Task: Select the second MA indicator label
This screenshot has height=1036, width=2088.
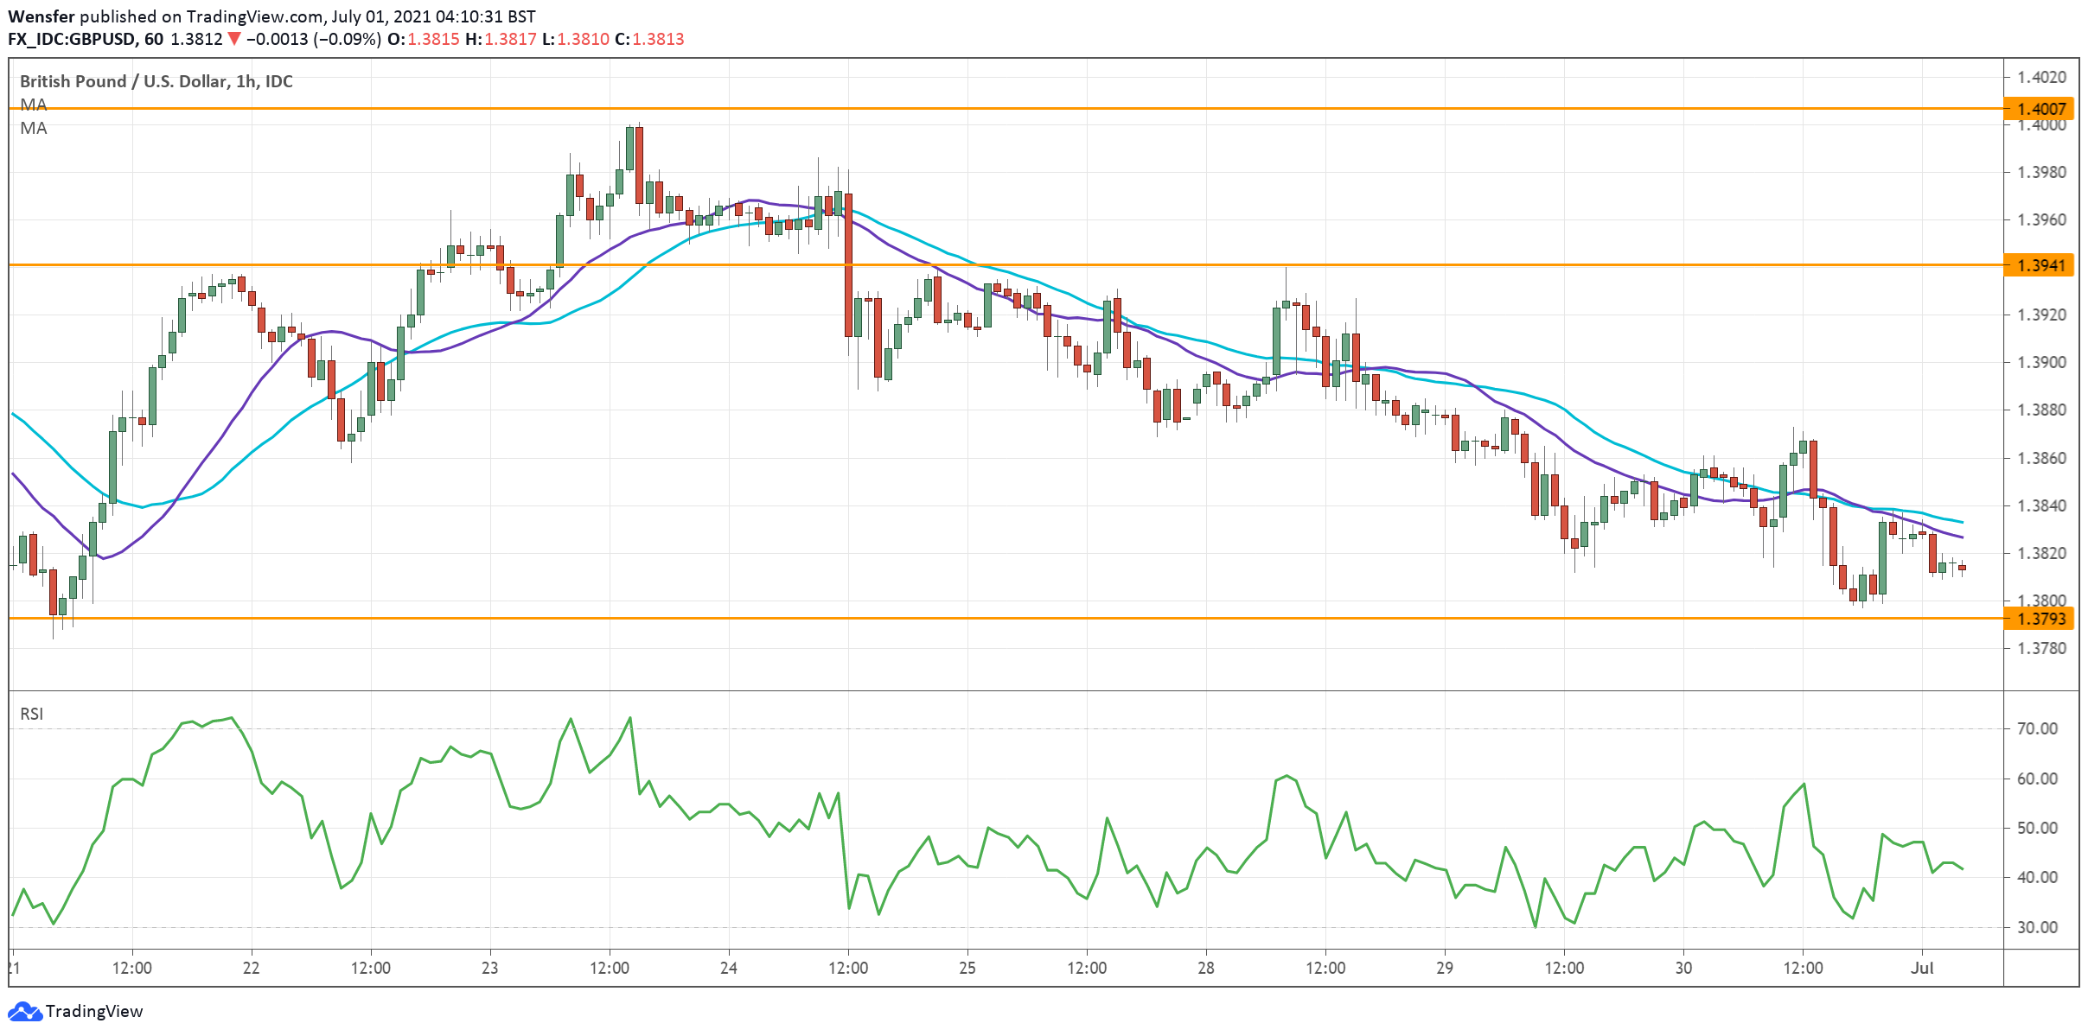Action: pyautogui.click(x=32, y=130)
